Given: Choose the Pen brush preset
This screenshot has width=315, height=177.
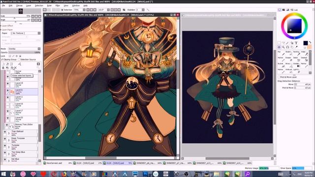Looking at the screenshot, I should (281, 54).
